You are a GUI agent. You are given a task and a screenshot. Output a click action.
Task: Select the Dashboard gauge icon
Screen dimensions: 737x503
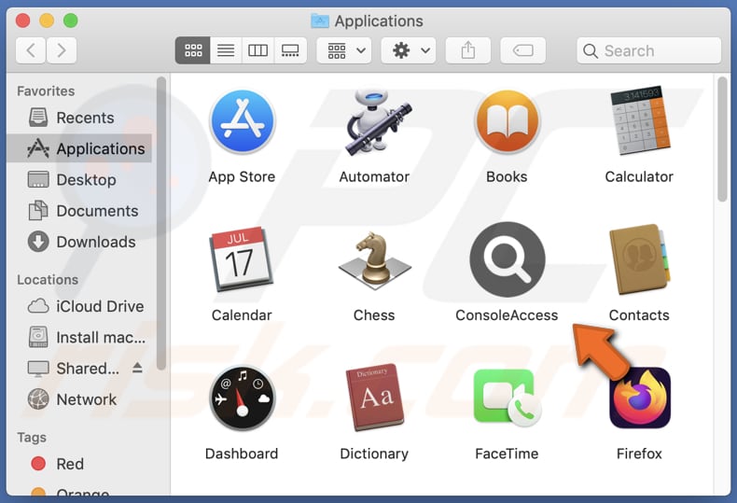tap(242, 398)
